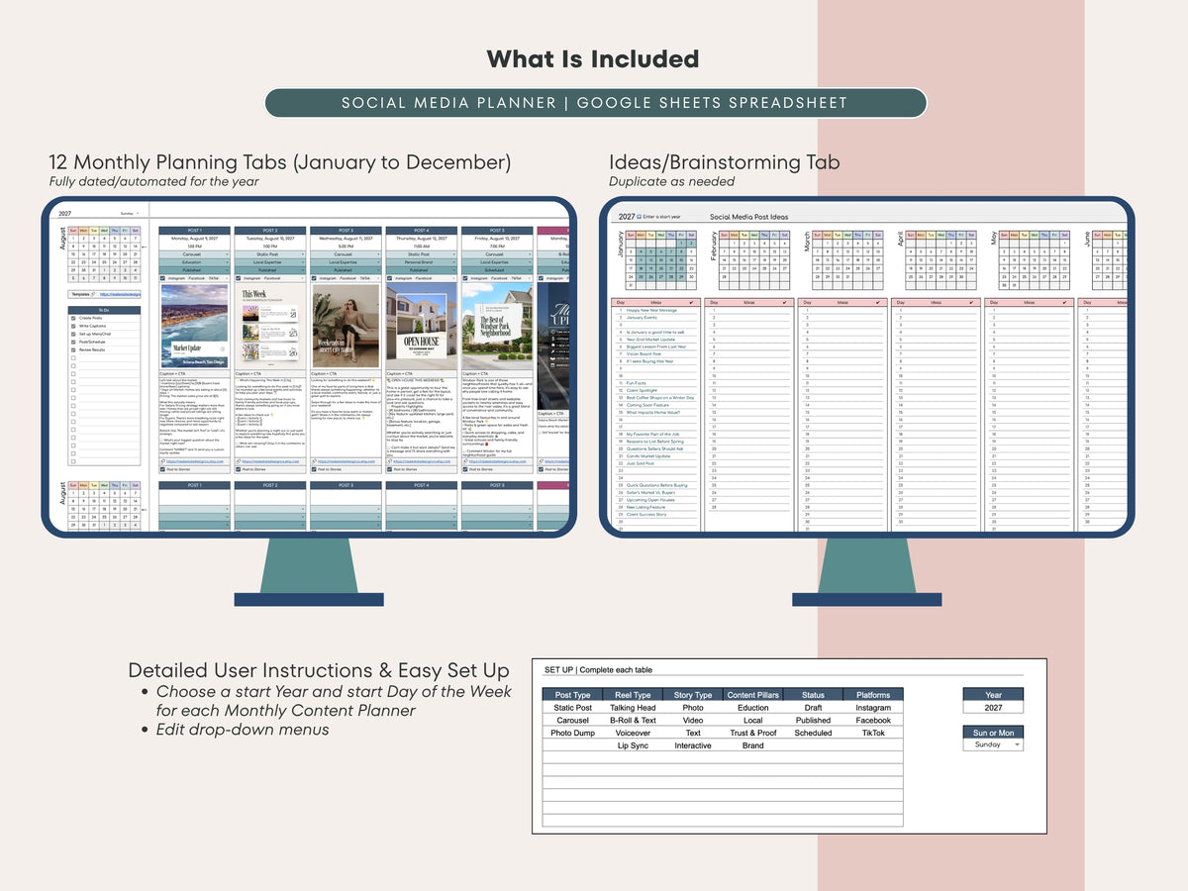Image resolution: width=1188 pixels, height=891 pixels.
Task: Click the To Do list header
Action: point(104,310)
